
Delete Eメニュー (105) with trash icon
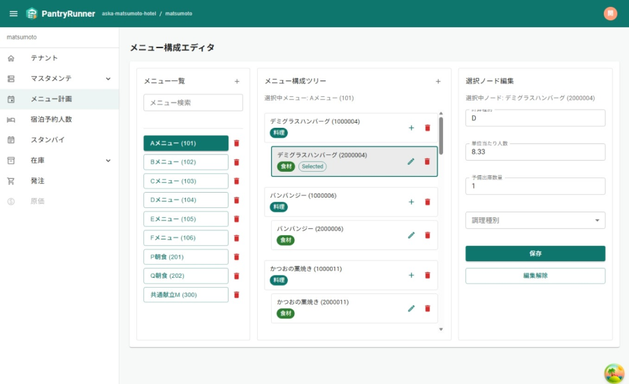237,219
